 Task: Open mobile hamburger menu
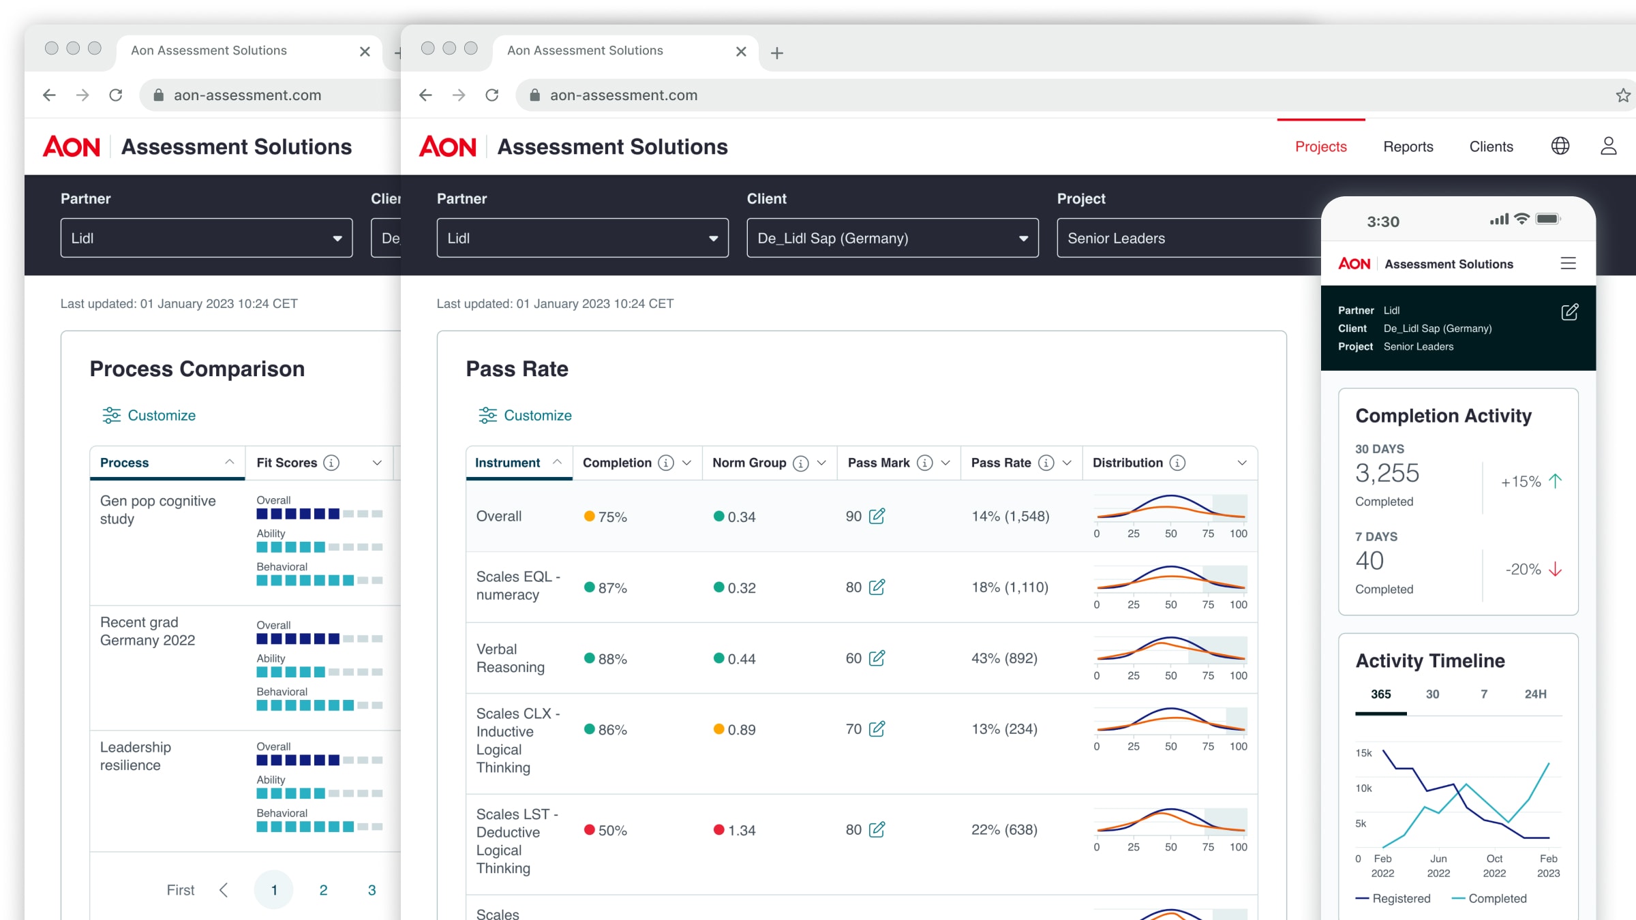[1568, 263]
